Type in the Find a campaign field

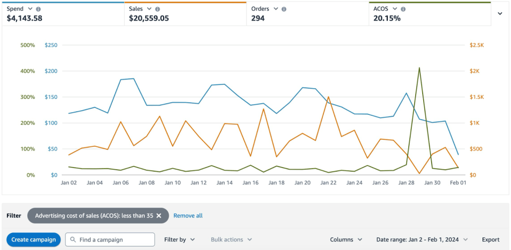pos(115,240)
